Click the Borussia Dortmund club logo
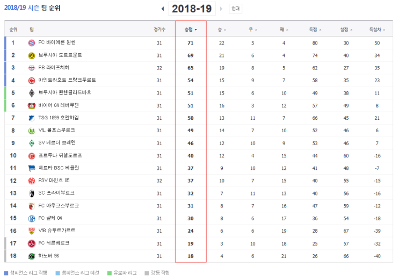 pyautogui.click(x=32, y=55)
